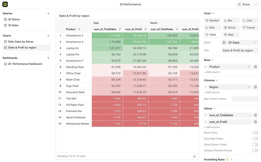Screen dimensions: 261x162
Task: Sort by the Product column header icon
Action: click(79, 29)
